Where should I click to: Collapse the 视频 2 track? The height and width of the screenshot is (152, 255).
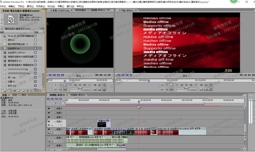tap(55, 121)
